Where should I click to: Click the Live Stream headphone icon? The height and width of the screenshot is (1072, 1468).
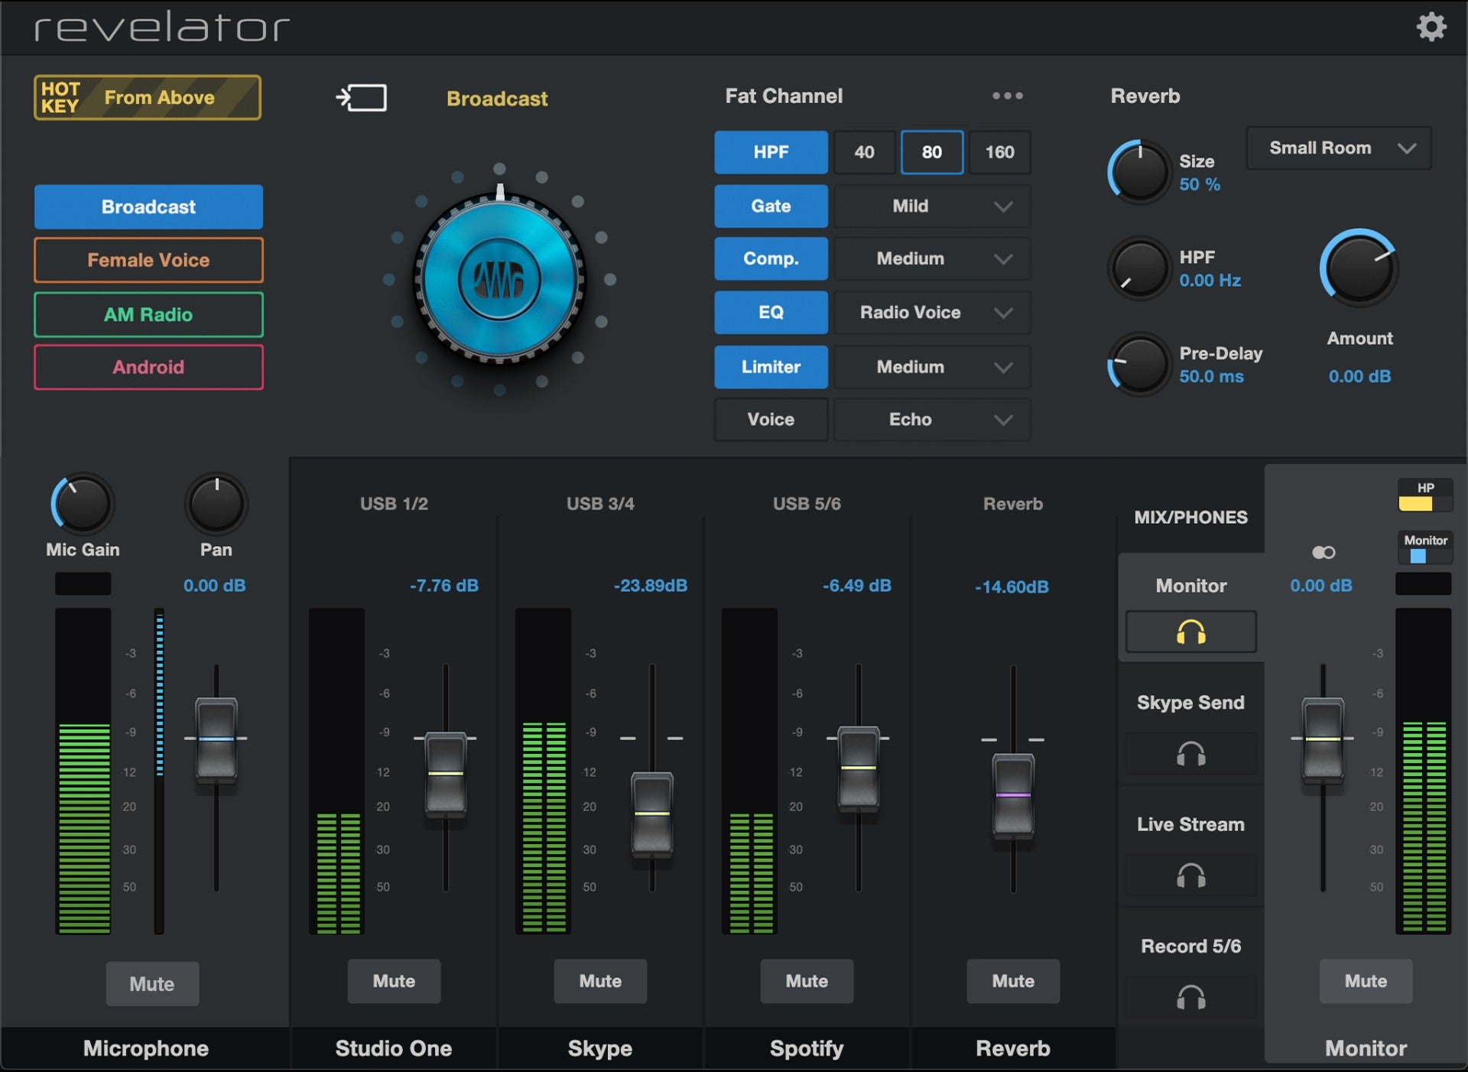click(1190, 875)
